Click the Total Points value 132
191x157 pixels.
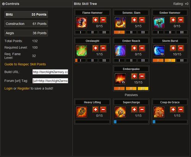[35, 41]
